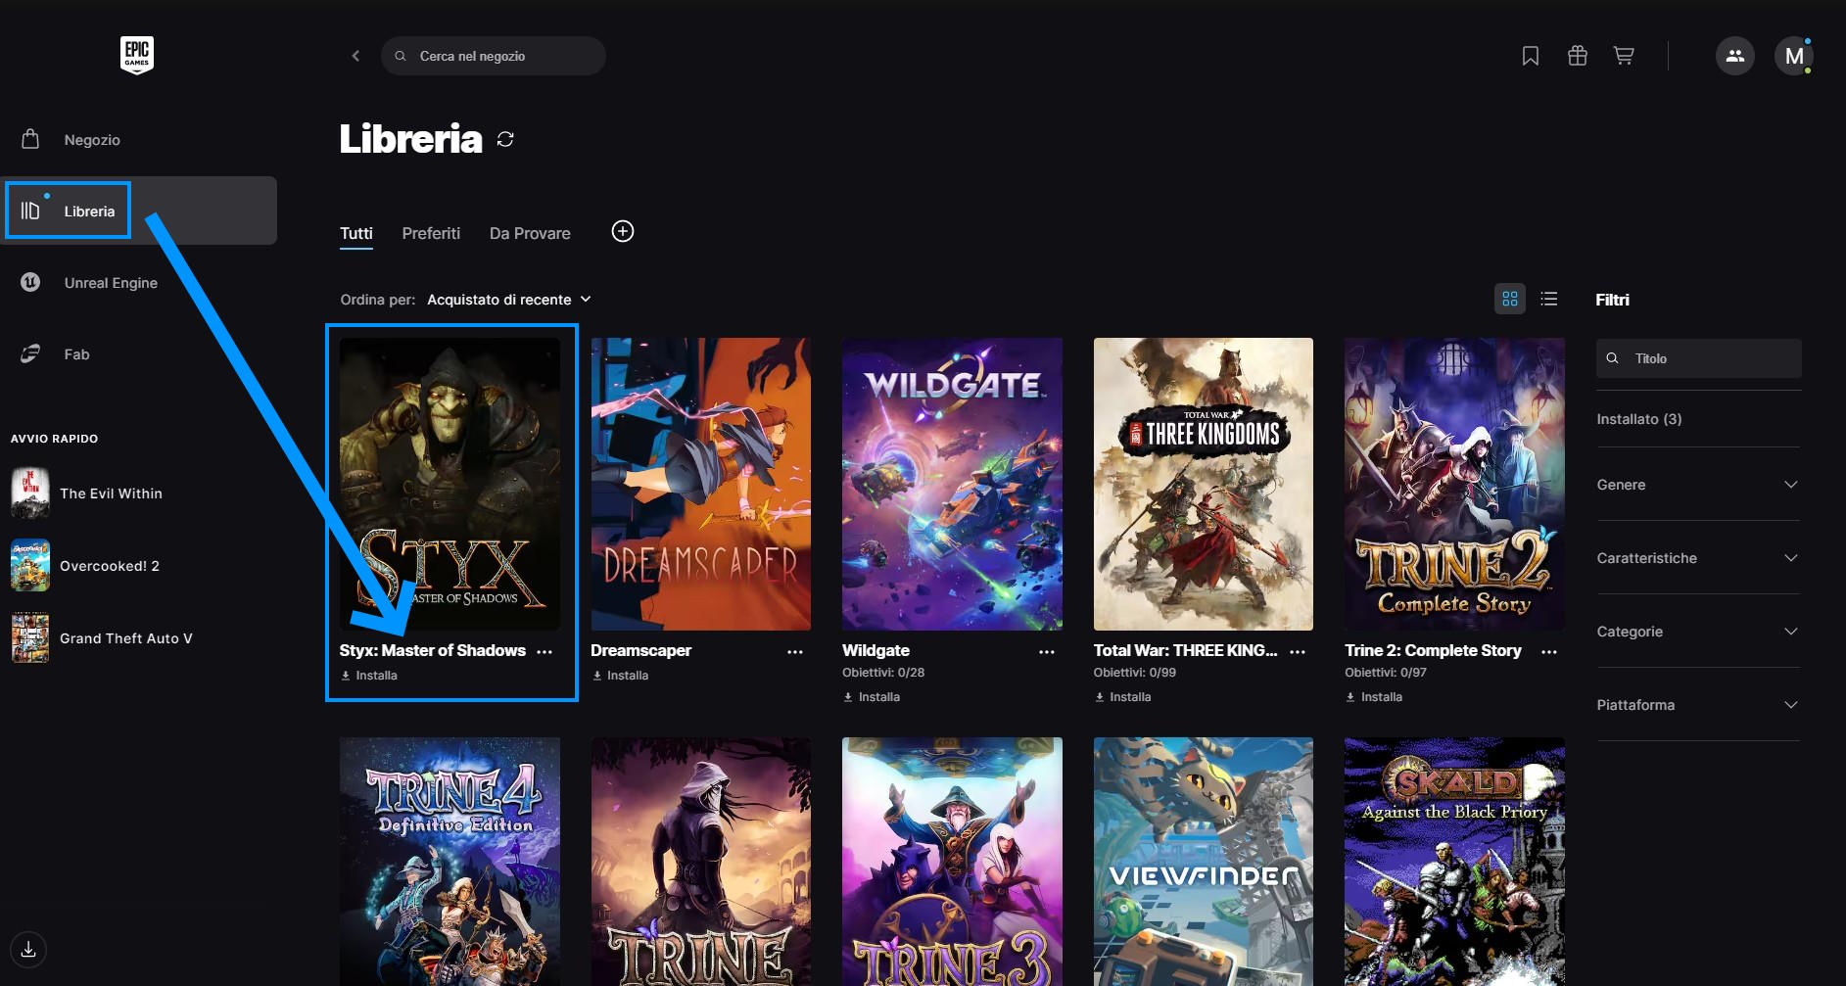Add a new collection with plus icon
The width and height of the screenshot is (1846, 986).
click(x=623, y=231)
